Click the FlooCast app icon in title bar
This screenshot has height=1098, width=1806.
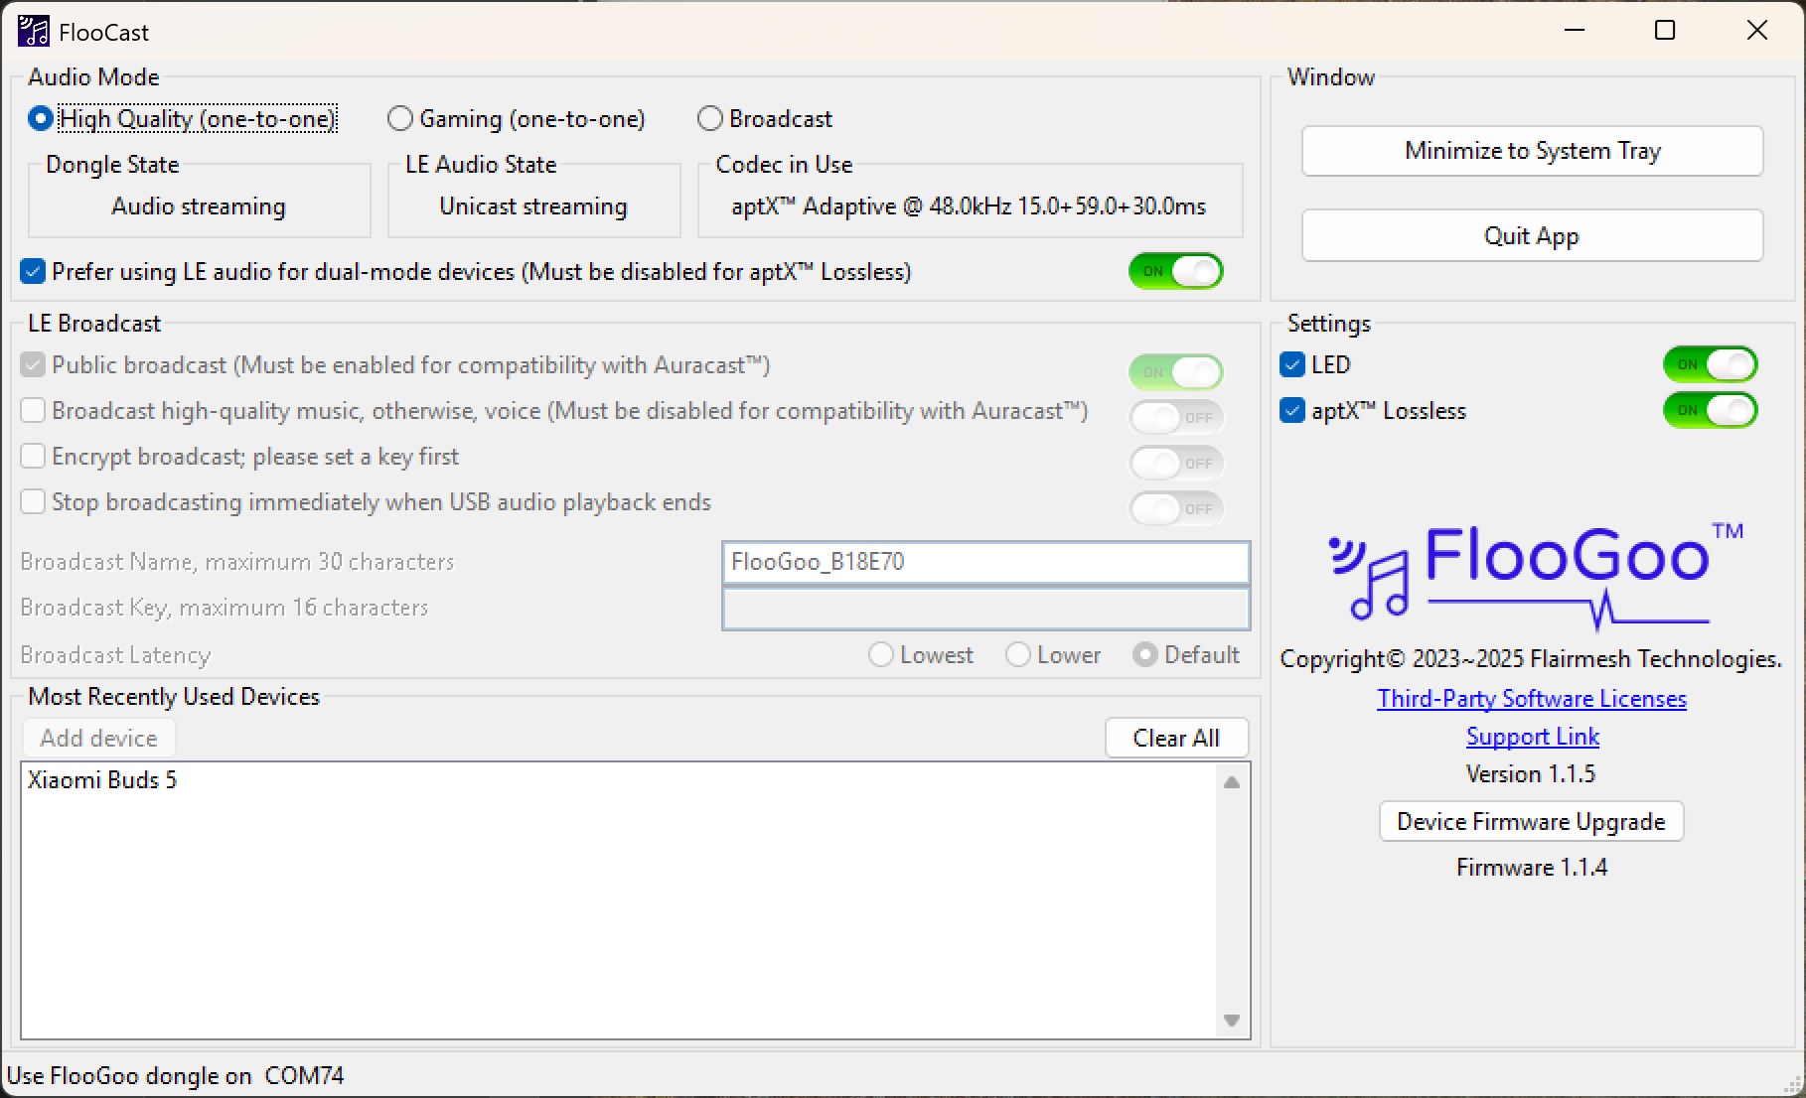coord(33,32)
